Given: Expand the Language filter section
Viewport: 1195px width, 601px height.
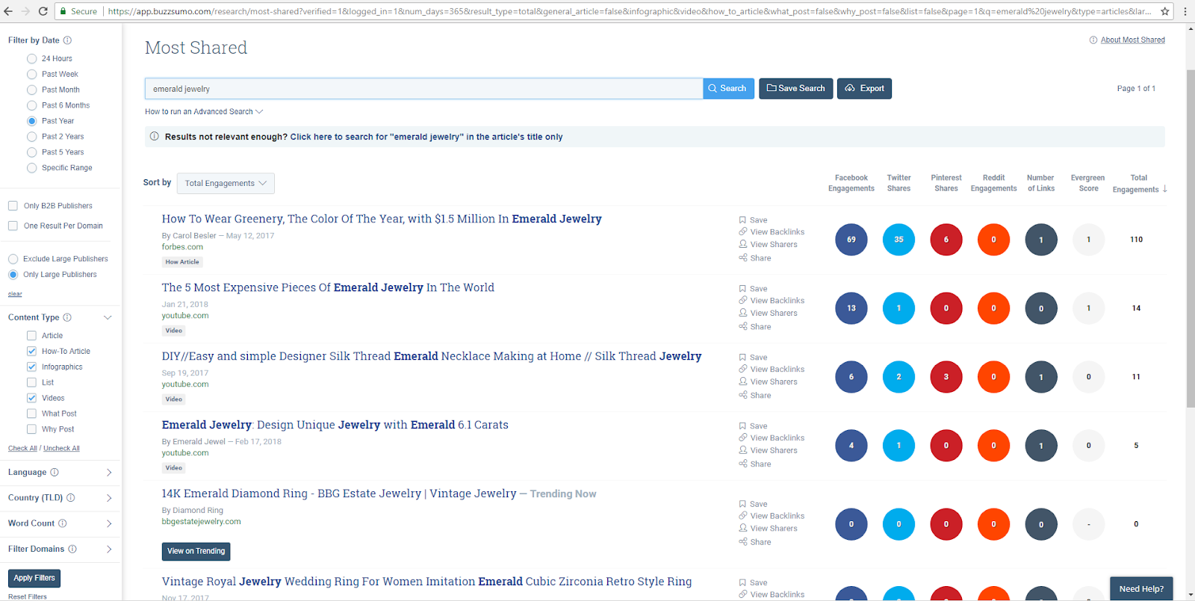Looking at the screenshot, I should 109,473.
